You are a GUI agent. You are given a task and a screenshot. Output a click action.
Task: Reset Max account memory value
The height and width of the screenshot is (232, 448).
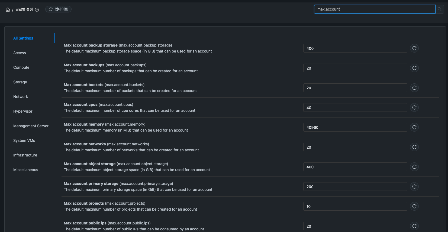coord(414,127)
